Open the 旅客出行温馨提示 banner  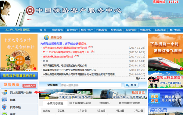point(166,80)
